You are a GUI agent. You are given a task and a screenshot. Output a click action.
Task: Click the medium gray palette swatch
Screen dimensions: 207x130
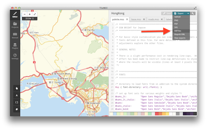pos(178,114)
